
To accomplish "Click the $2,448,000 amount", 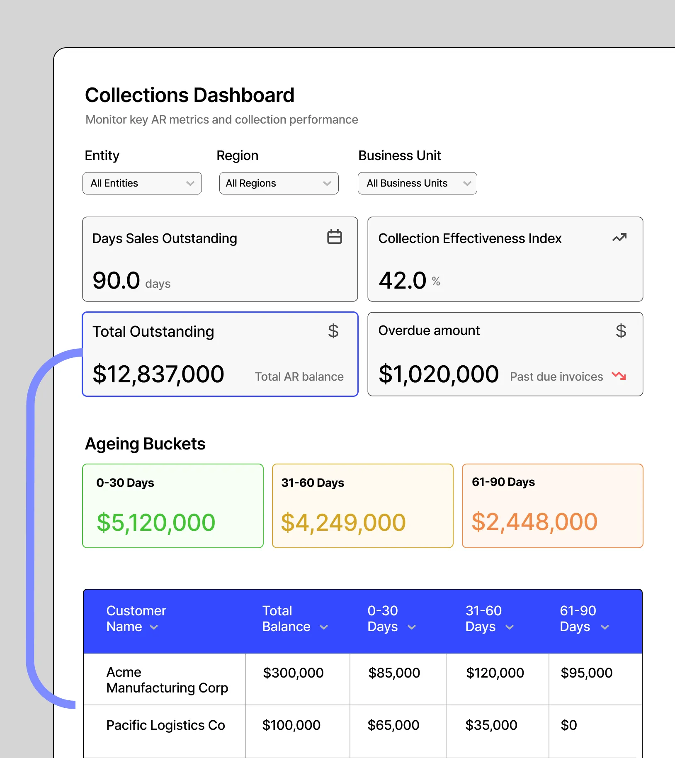I will (x=534, y=521).
